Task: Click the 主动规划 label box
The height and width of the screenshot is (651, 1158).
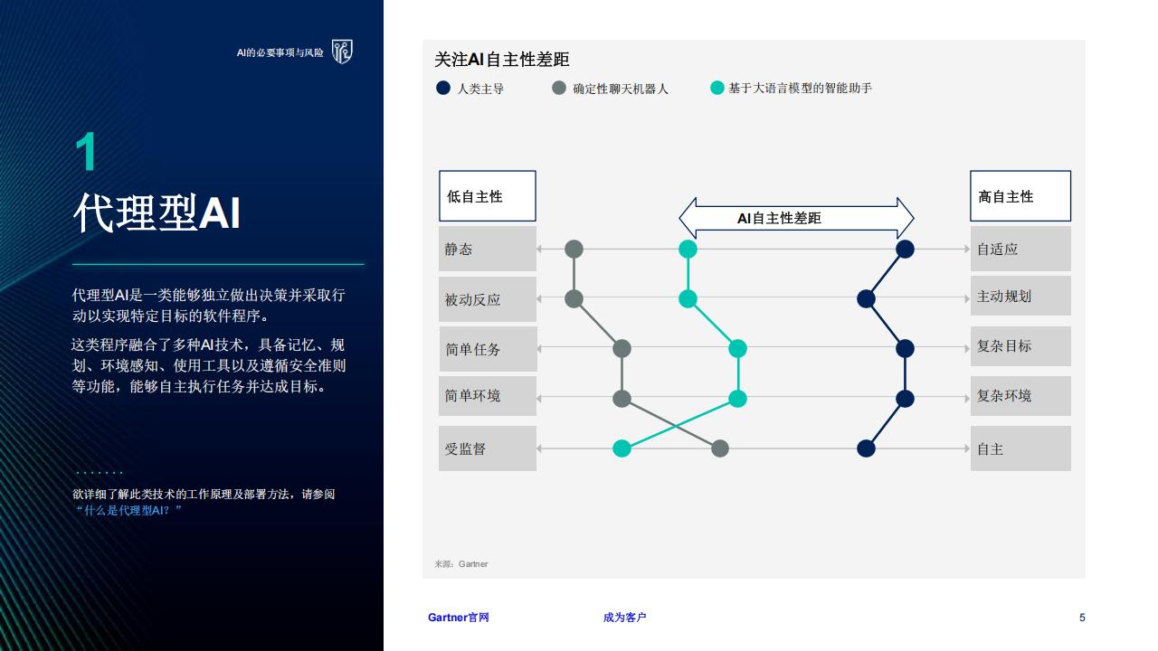Action: pyautogui.click(x=1020, y=296)
